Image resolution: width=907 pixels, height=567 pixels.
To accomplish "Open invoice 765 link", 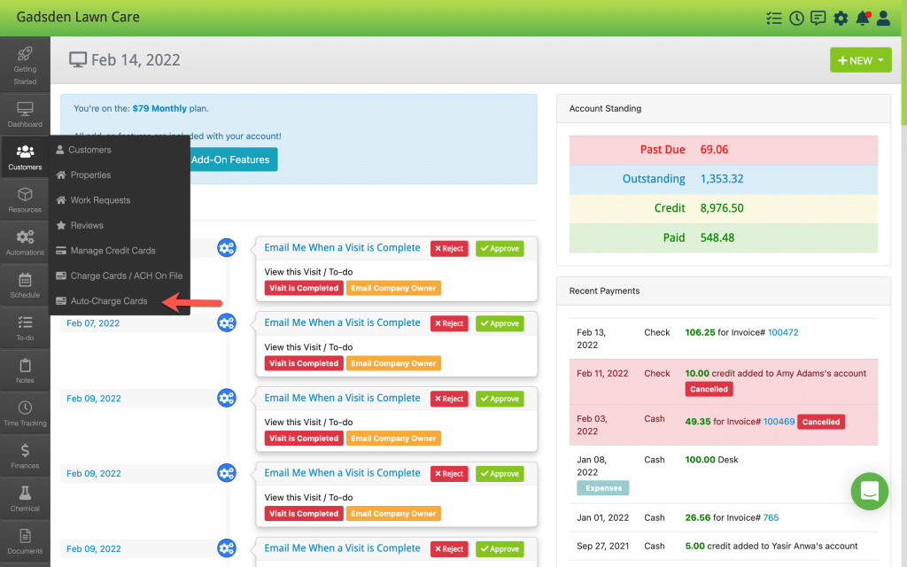I will pyautogui.click(x=771, y=517).
